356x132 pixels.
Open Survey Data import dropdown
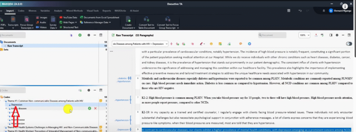[x=53, y=23]
